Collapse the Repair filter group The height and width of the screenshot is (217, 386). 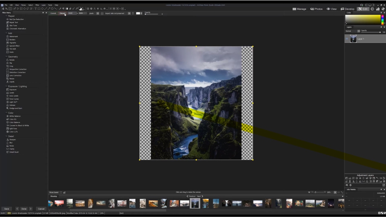click(x=7, y=16)
